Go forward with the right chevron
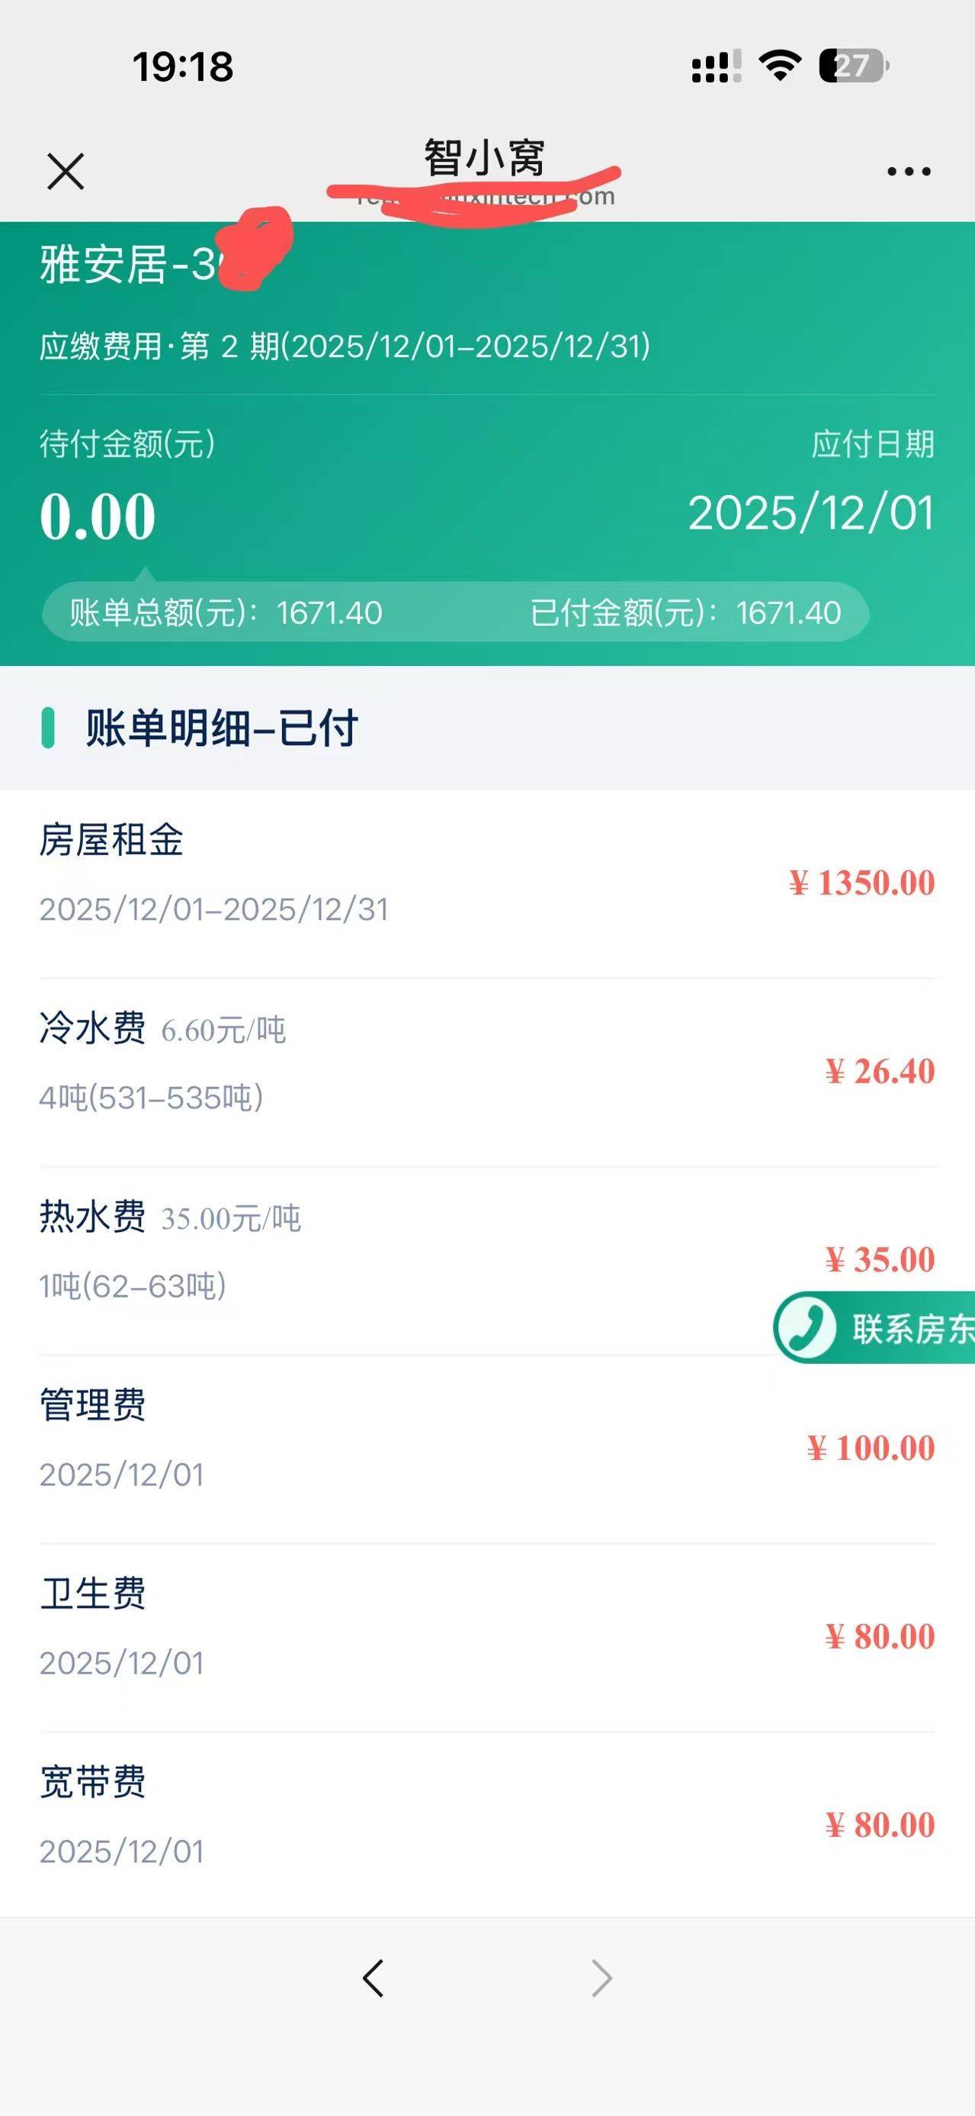Image resolution: width=975 pixels, height=2116 pixels. pyautogui.click(x=601, y=1978)
